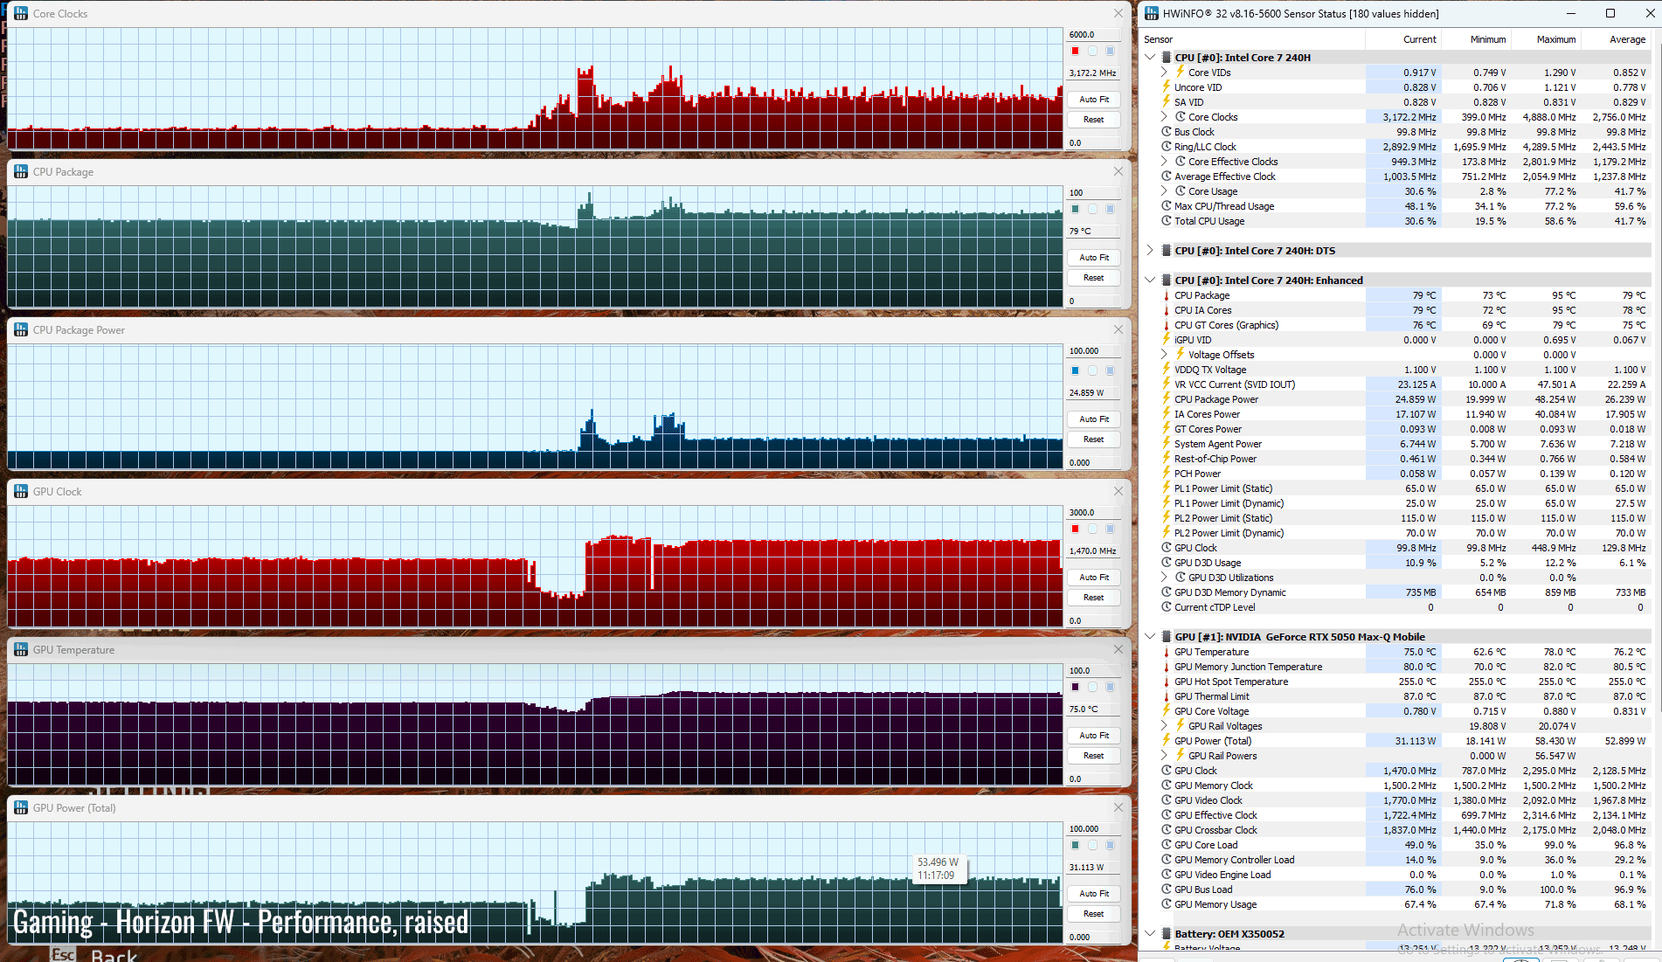1662x962 pixels.
Task: Click the lightning icon beside GPU Core Voltage
Action: [1166, 710]
